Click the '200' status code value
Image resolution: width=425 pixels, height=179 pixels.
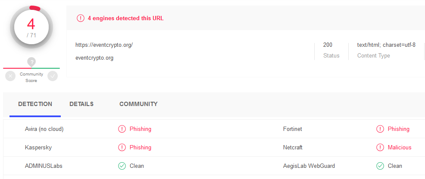point(328,45)
